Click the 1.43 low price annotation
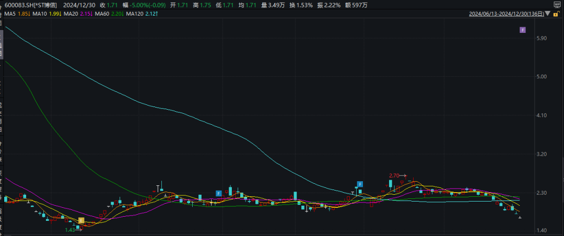 (70, 230)
